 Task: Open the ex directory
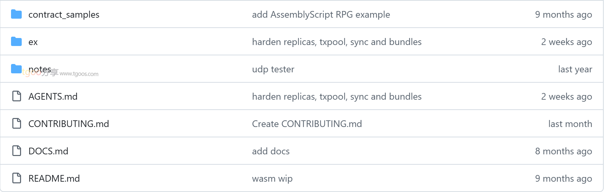33,42
